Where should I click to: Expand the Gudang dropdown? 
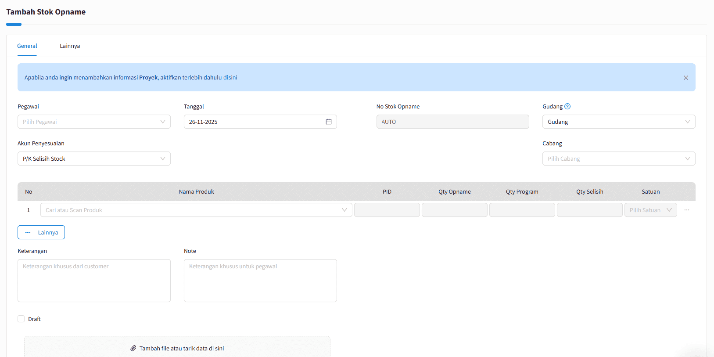(618, 122)
